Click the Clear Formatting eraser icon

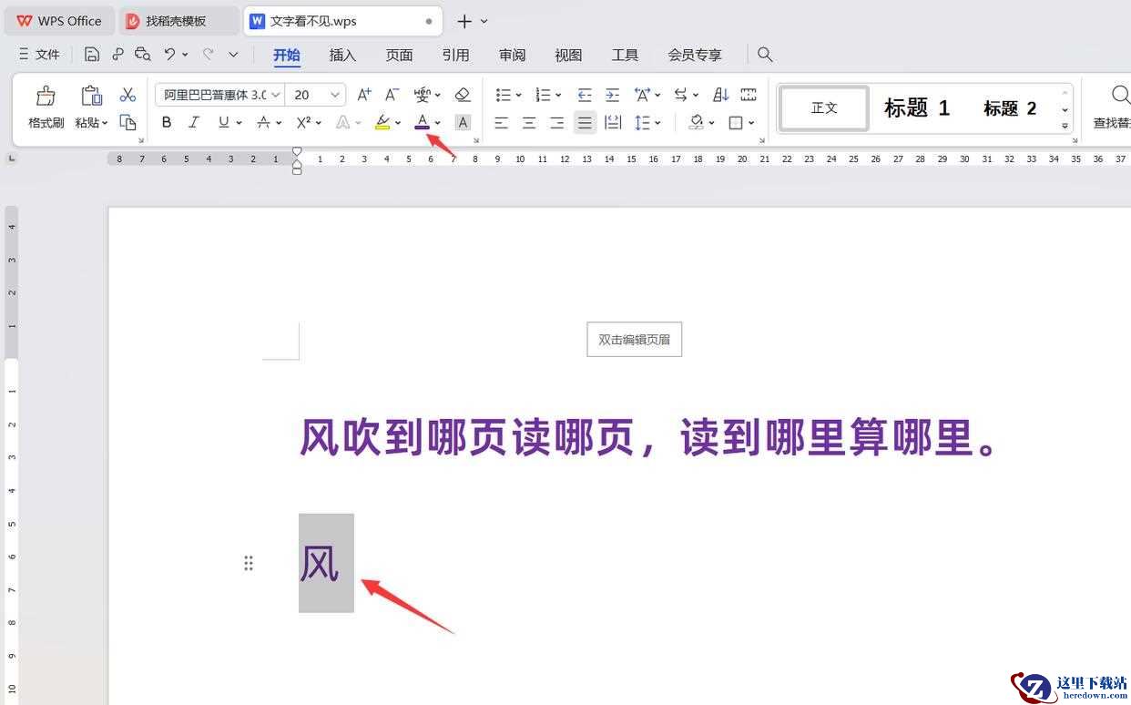[x=463, y=95]
